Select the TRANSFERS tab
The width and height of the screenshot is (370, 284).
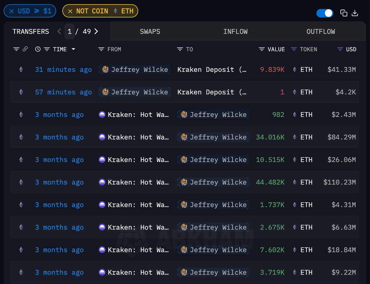pos(31,31)
